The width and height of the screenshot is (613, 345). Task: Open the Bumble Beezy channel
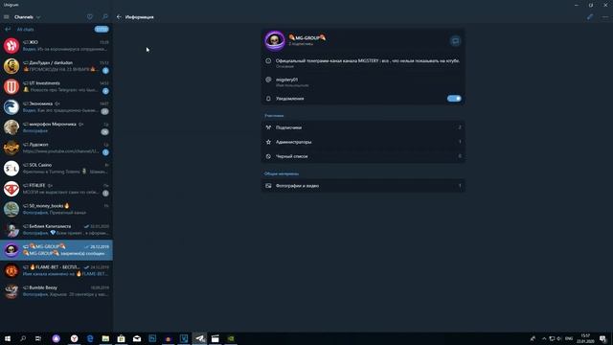(x=57, y=290)
